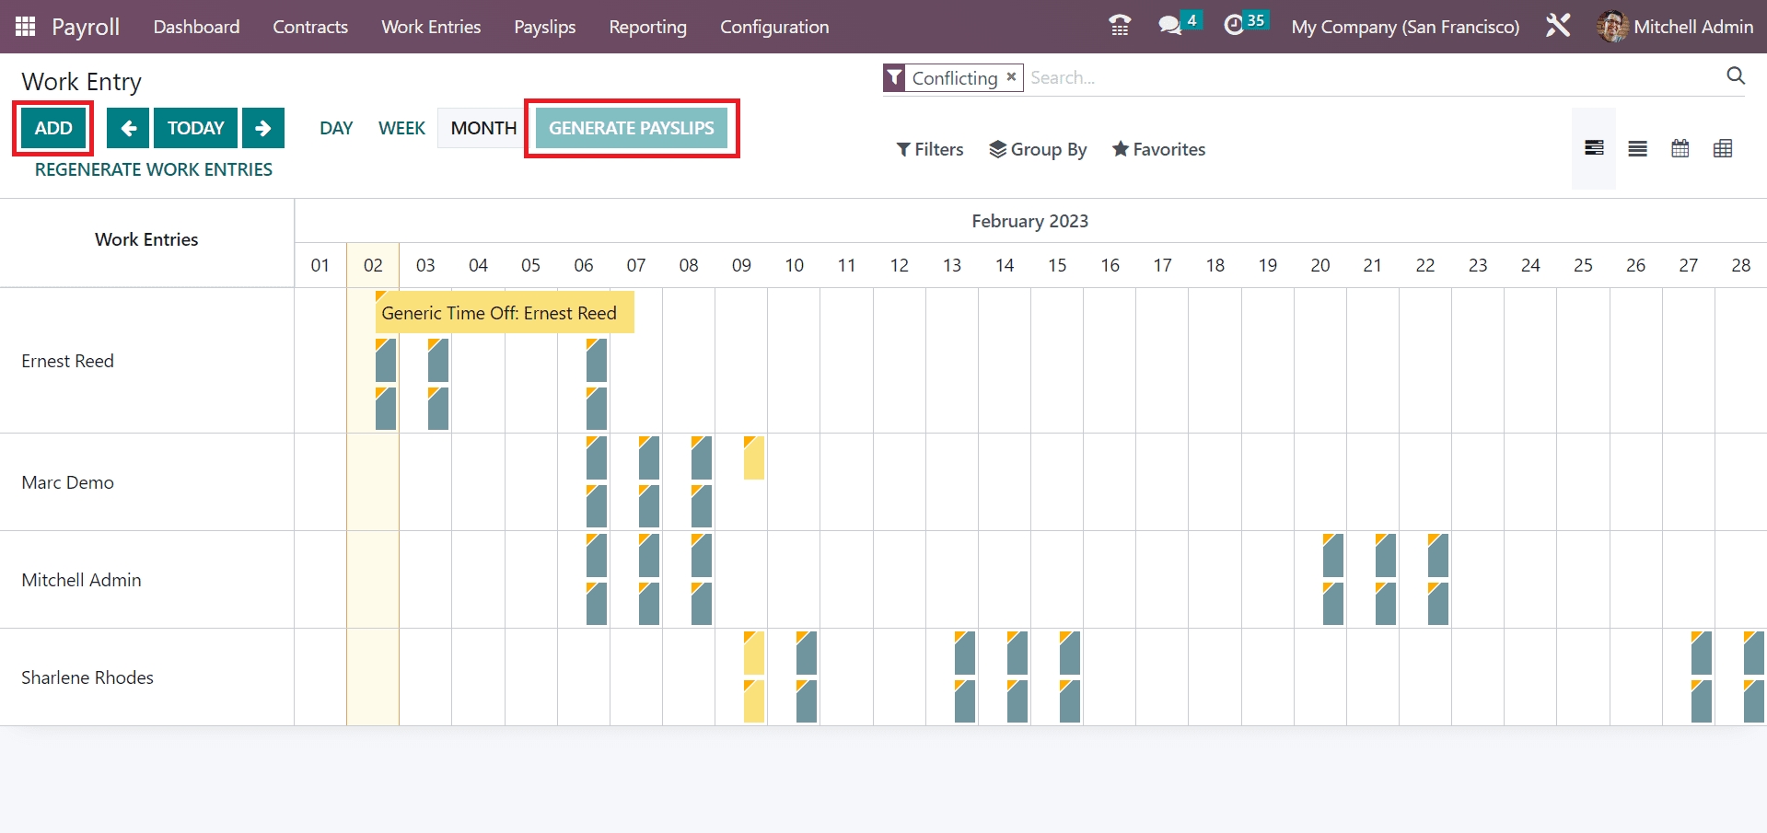Open the Payslips menu
1767x833 pixels.
tap(544, 27)
